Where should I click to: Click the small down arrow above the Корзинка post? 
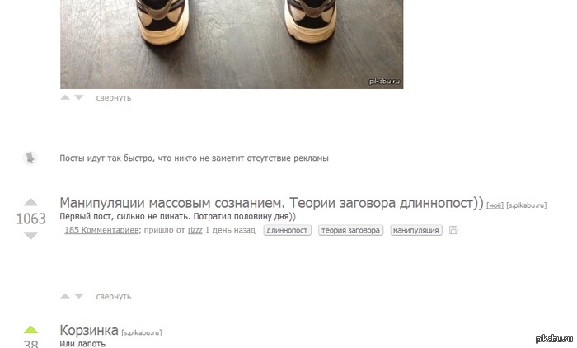(x=79, y=296)
